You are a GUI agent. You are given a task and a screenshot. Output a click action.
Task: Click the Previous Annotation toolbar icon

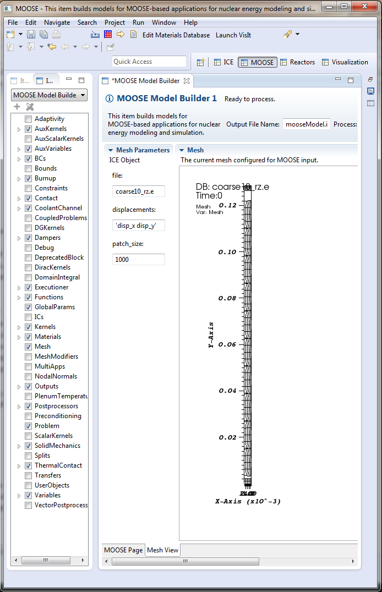click(31, 47)
